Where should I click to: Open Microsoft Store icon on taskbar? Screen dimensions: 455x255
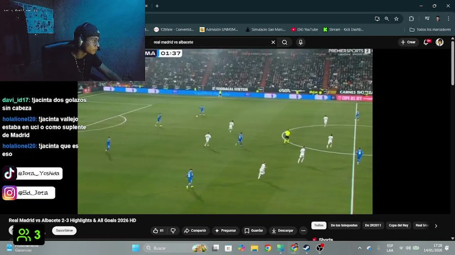pos(229,248)
